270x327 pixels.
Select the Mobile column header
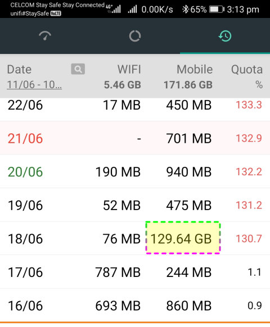(x=195, y=69)
